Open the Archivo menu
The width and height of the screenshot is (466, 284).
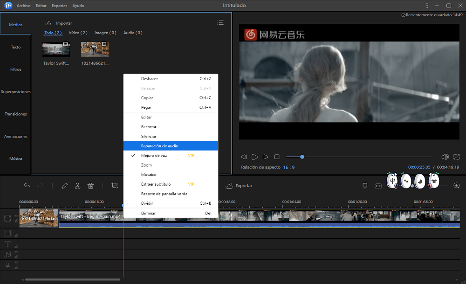point(23,6)
